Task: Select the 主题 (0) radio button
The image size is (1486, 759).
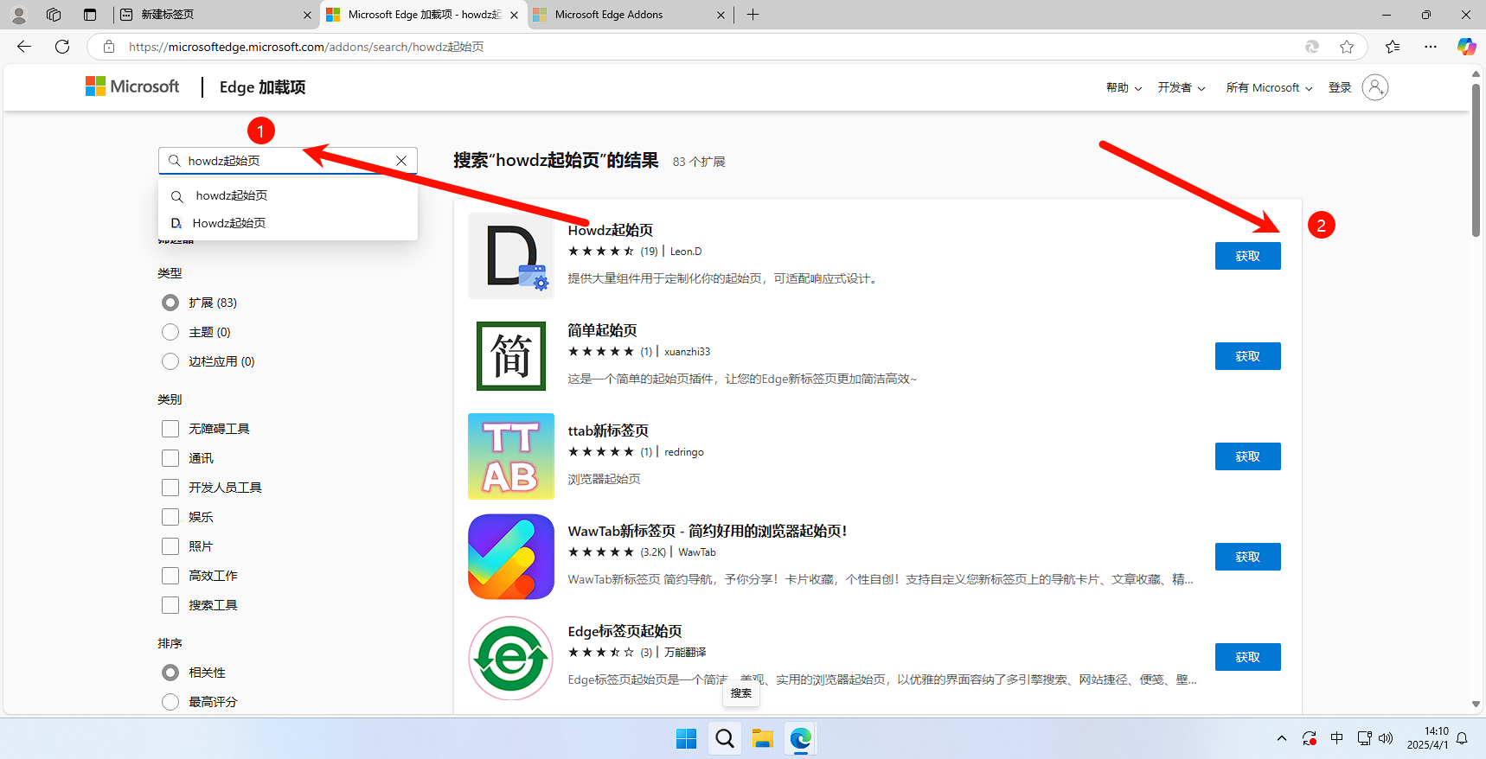Action: click(170, 332)
